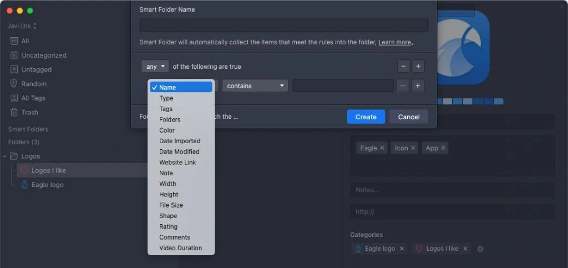
Task: Add a category with the plus circle icon
Action: tap(480, 249)
